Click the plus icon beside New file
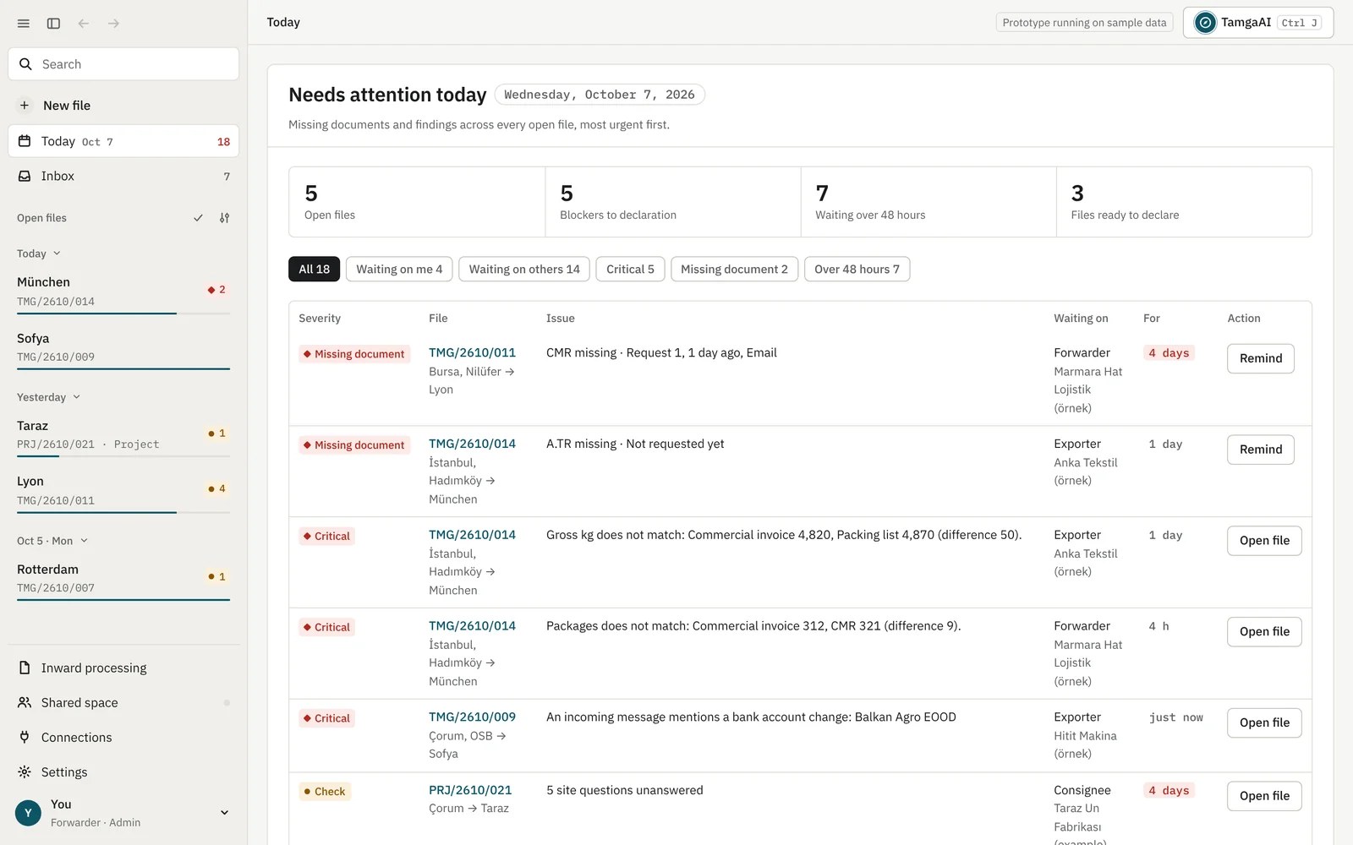The width and height of the screenshot is (1353, 845). [x=25, y=106]
